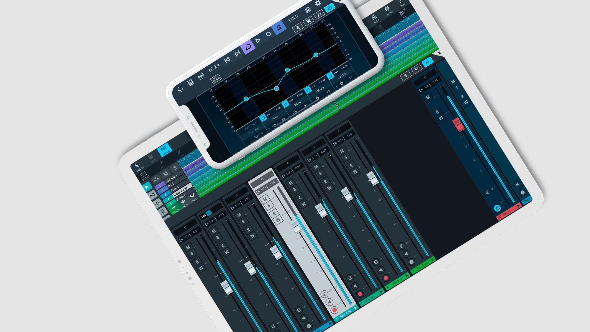Viewport: 590px width, 332px height.
Task: Toggle the main EQ power button
Action: coord(330,8)
